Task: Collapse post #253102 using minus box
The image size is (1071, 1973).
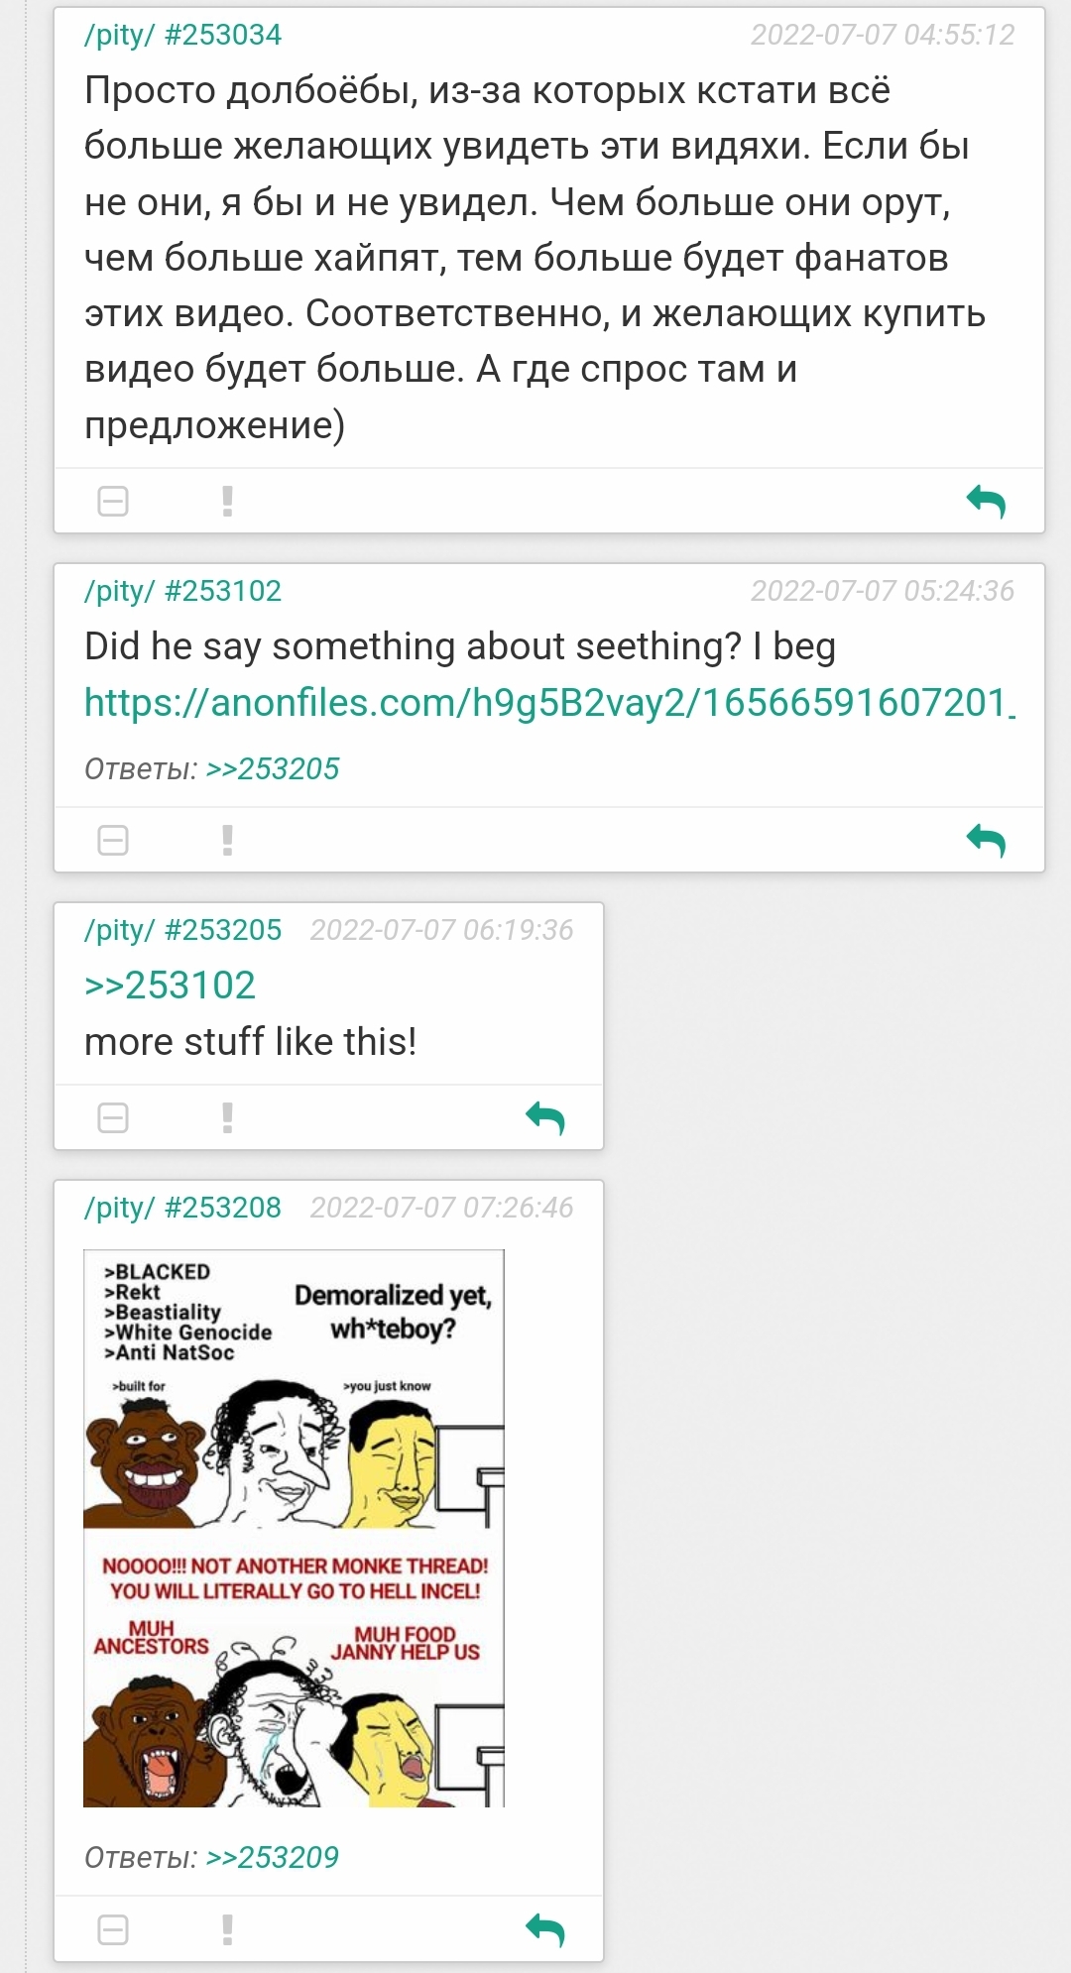Action: 113,841
